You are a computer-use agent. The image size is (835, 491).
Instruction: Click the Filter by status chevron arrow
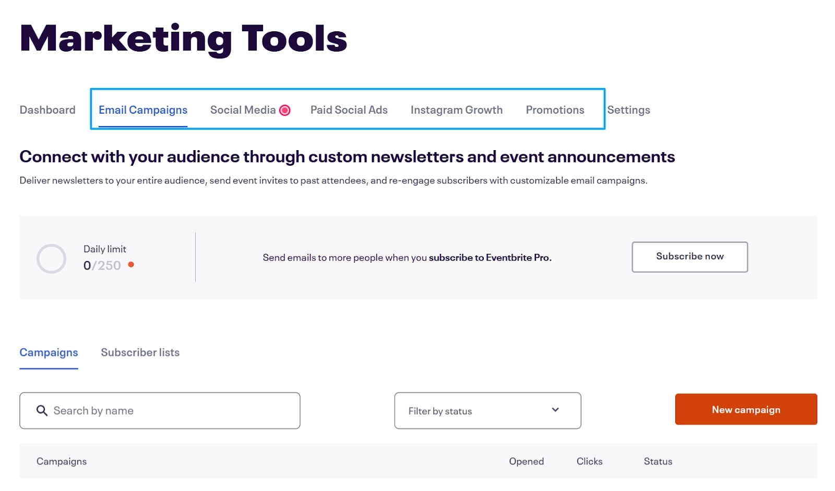pyautogui.click(x=555, y=410)
